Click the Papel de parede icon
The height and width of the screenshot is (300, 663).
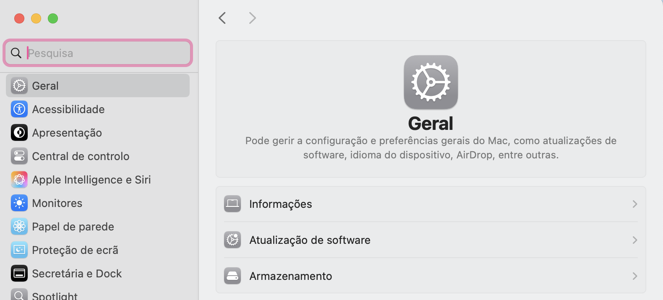click(x=19, y=226)
